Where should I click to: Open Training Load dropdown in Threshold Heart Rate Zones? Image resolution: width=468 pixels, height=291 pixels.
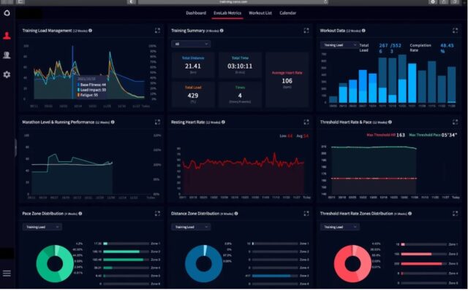339,227
